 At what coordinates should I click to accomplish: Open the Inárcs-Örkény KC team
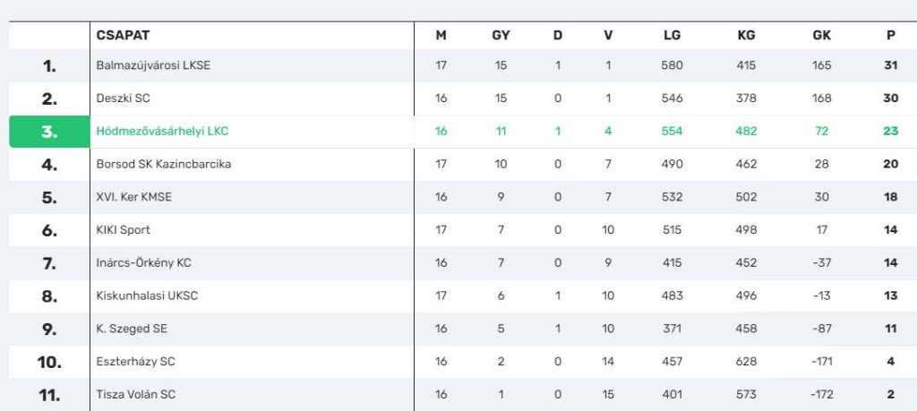[144, 263]
